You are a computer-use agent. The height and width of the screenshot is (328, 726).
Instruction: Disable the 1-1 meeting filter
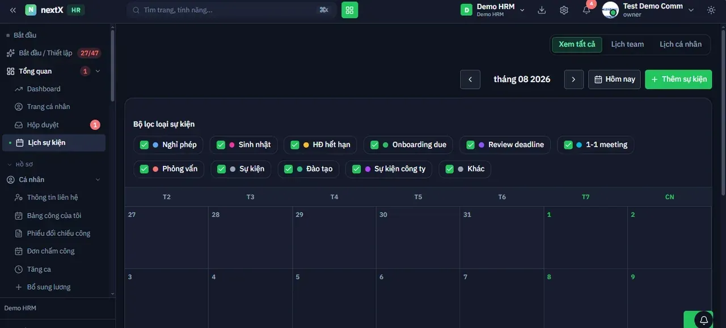tap(568, 145)
